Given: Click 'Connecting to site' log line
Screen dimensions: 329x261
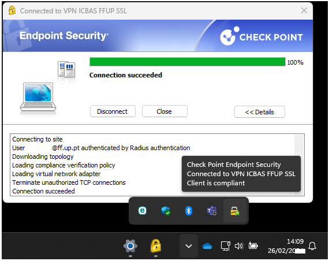Looking at the screenshot, I should 38,139.
